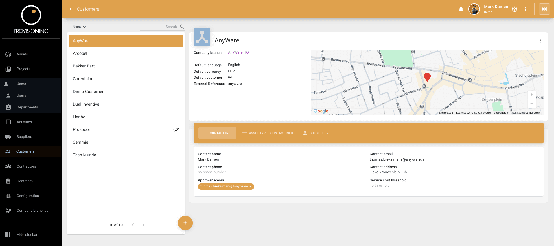Image resolution: width=554 pixels, height=246 pixels.
Task: Click the Hide sidebar label
Action: 27,235
